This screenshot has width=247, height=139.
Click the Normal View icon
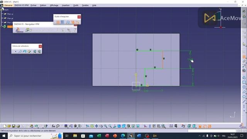pos(115,126)
